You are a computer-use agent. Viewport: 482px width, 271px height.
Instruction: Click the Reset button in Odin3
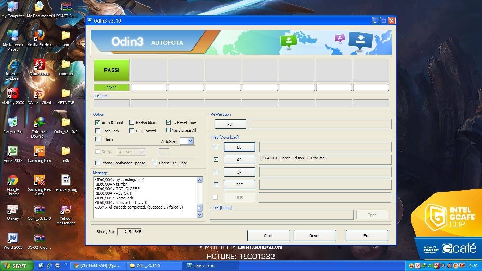click(x=314, y=236)
